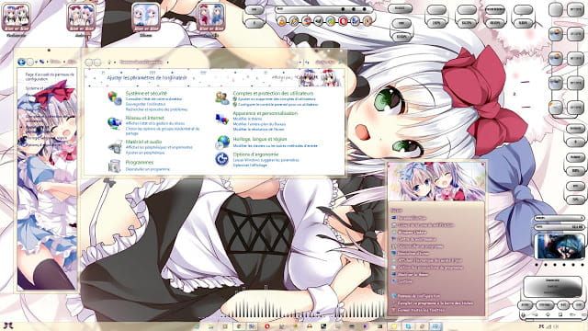
Task: Open the user accounts people icon
Action: [222, 98]
